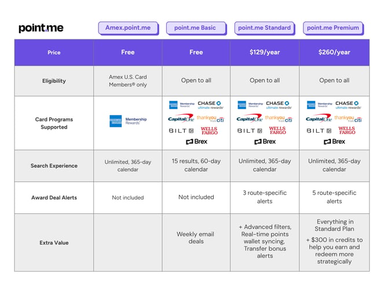
Task: Click the Brex logo in point.me Standard column
Action: coord(265,141)
